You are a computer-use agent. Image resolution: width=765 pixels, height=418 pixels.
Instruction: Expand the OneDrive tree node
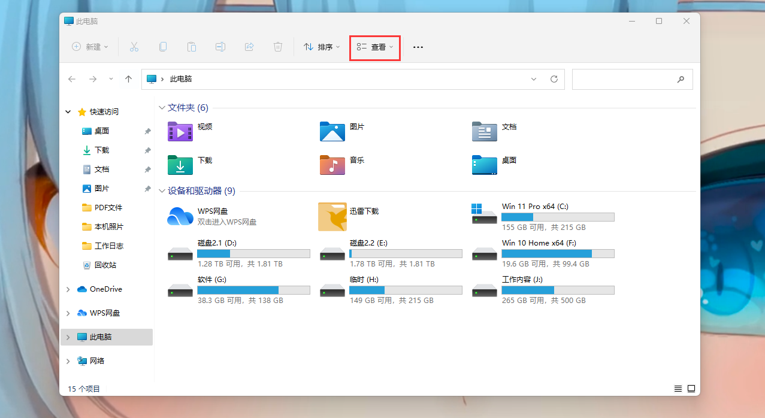(x=68, y=289)
